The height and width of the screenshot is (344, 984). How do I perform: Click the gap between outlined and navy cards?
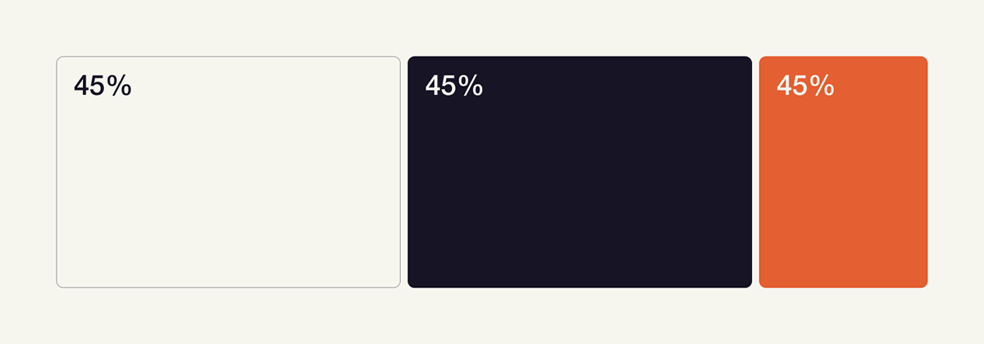pos(404,172)
